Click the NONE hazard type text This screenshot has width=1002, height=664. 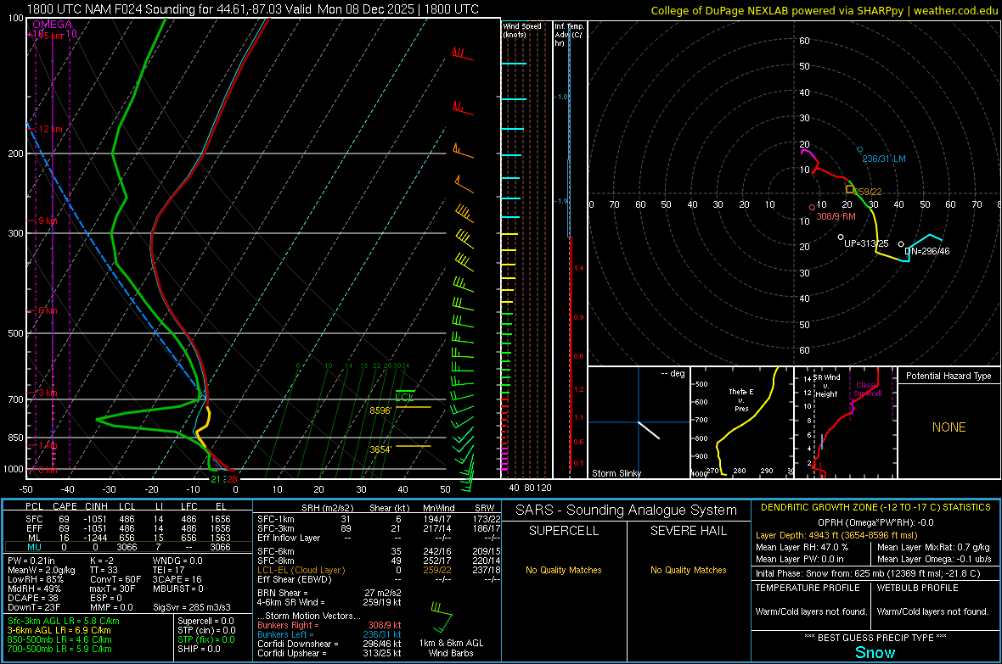tap(949, 427)
